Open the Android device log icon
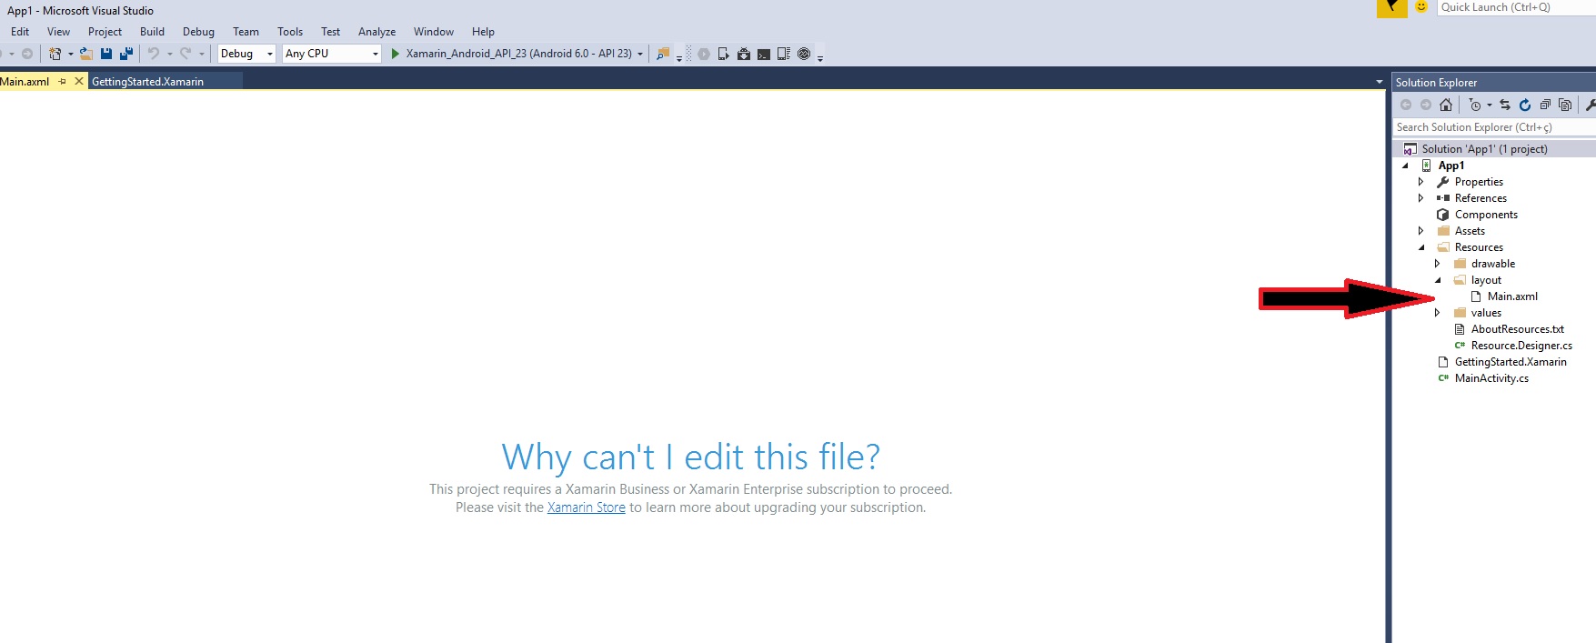Image resolution: width=1596 pixels, height=643 pixels. click(784, 54)
